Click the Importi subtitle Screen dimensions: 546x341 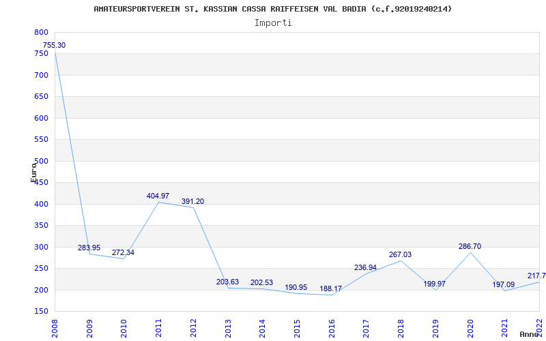(x=273, y=23)
